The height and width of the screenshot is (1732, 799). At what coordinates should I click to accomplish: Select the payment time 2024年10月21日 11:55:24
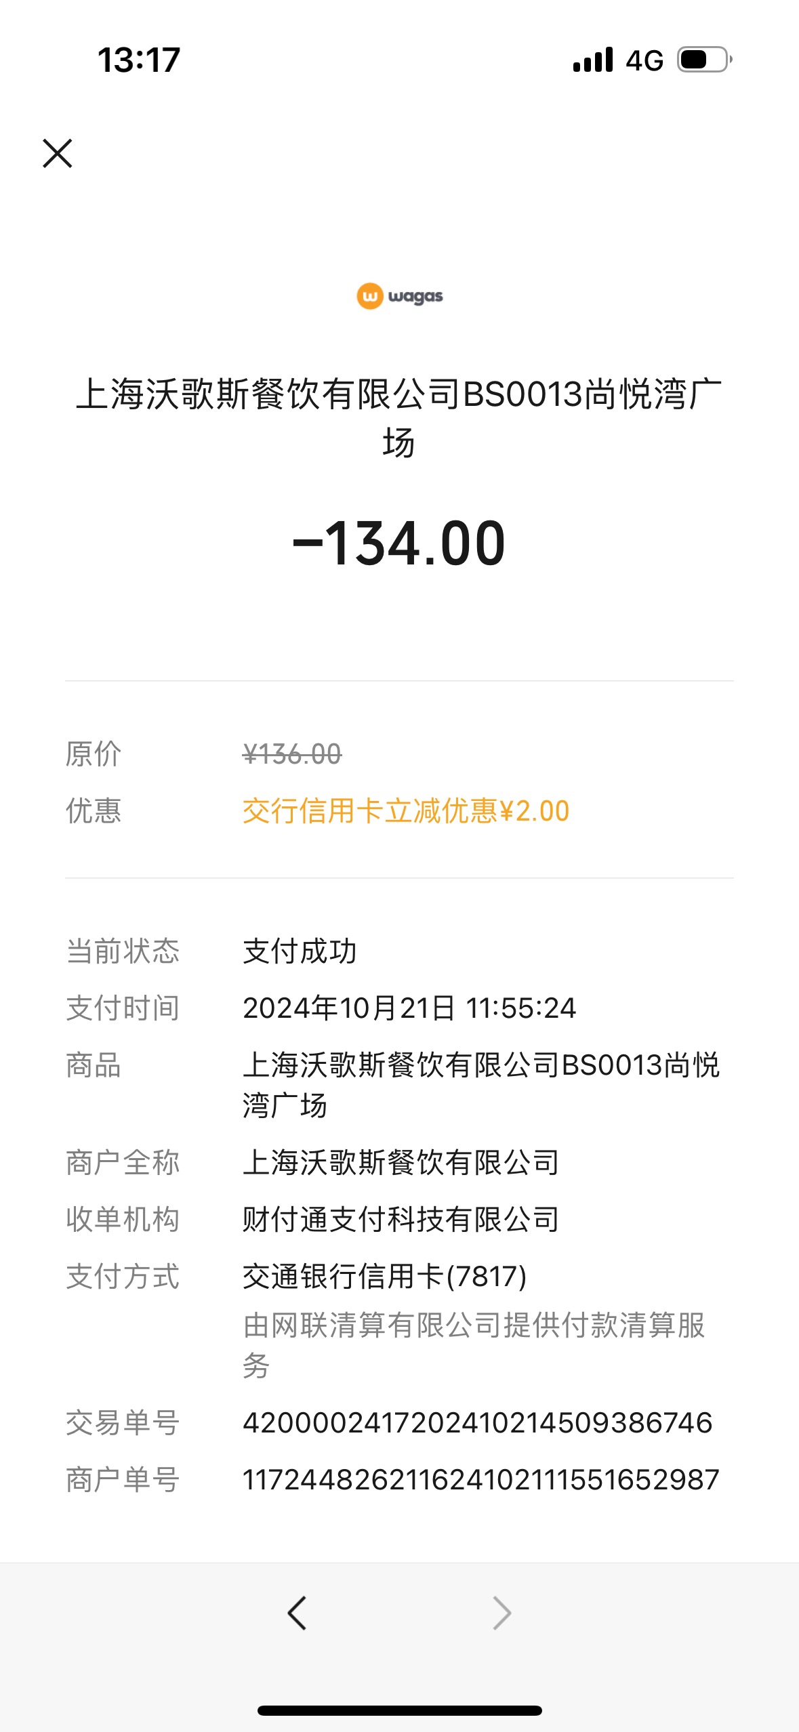(409, 1008)
